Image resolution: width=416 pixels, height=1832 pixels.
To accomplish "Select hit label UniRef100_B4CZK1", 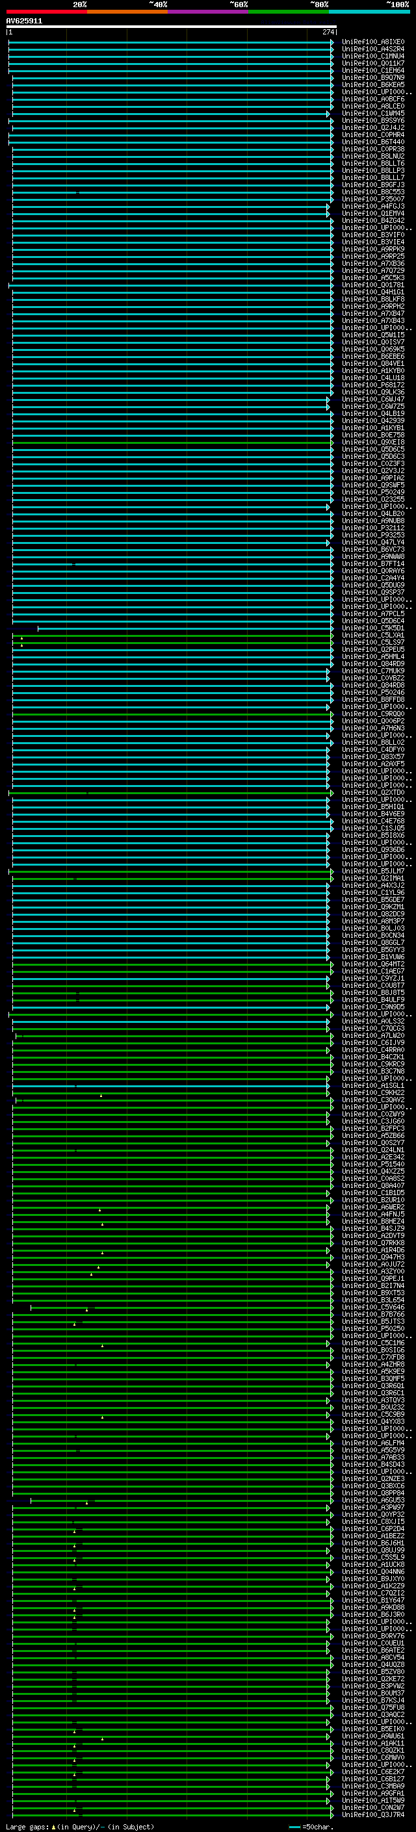I will point(373,1057).
